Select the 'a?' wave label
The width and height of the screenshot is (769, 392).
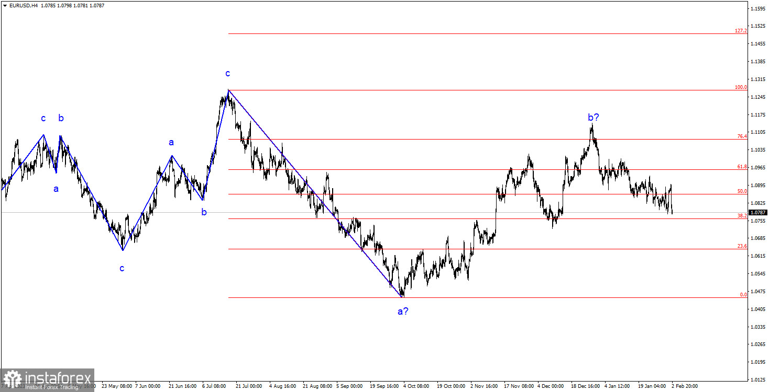(x=403, y=312)
